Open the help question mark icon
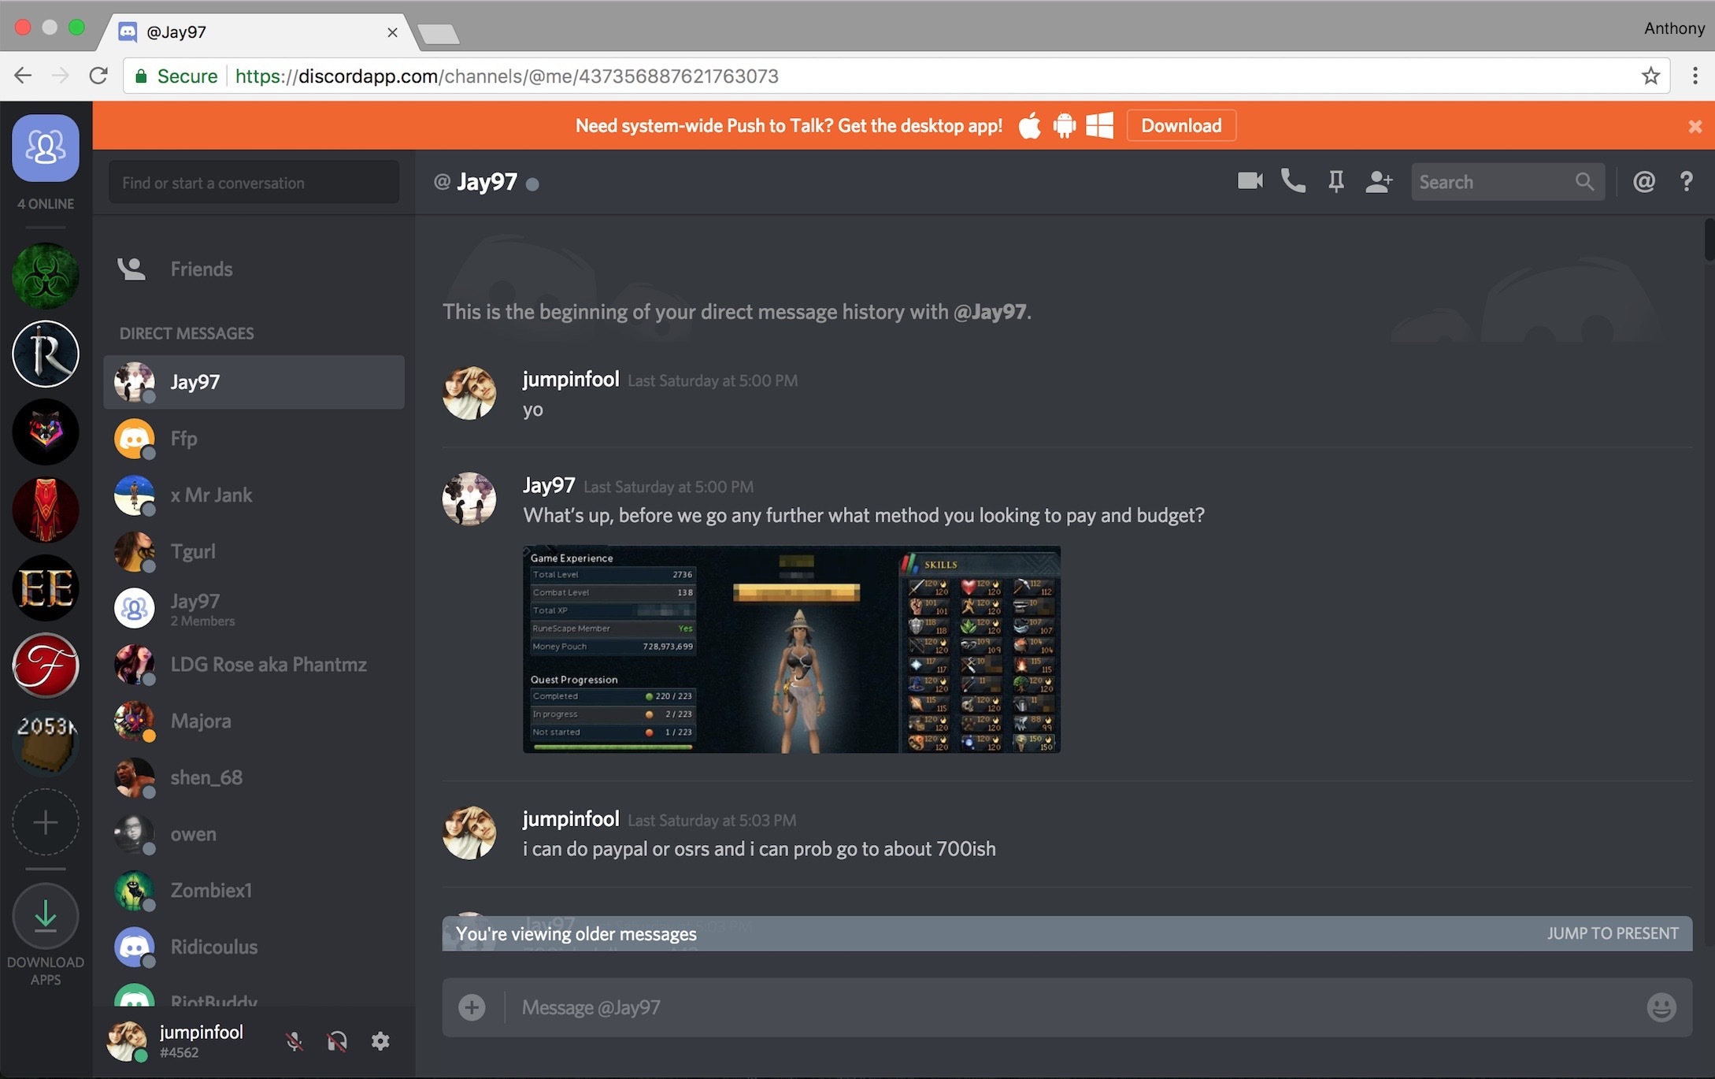 (1686, 182)
